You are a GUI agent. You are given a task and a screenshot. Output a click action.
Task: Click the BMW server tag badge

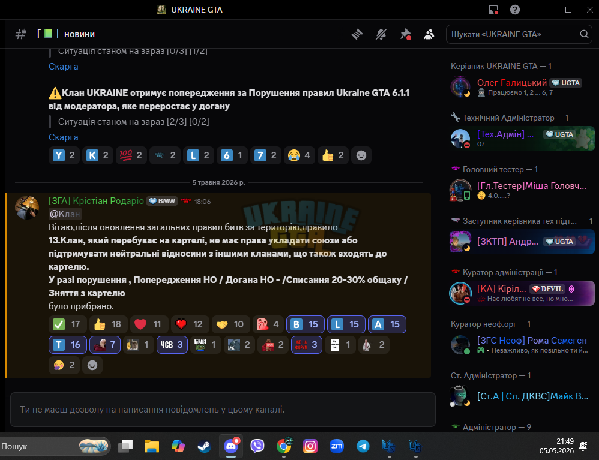click(x=162, y=201)
